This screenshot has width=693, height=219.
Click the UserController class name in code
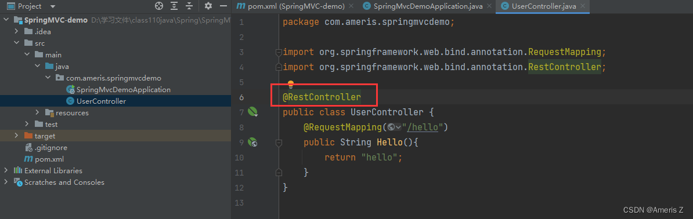coord(387,112)
